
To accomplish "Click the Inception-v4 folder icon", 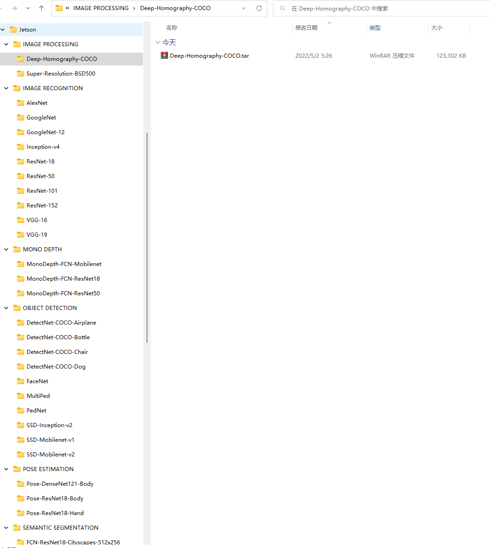I will click(x=21, y=147).
